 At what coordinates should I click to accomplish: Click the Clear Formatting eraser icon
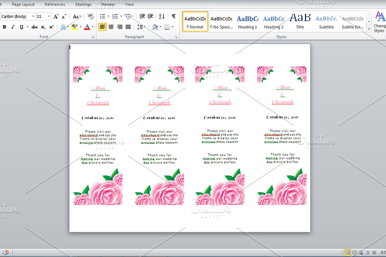pyautogui.click(x=90, y=16)
